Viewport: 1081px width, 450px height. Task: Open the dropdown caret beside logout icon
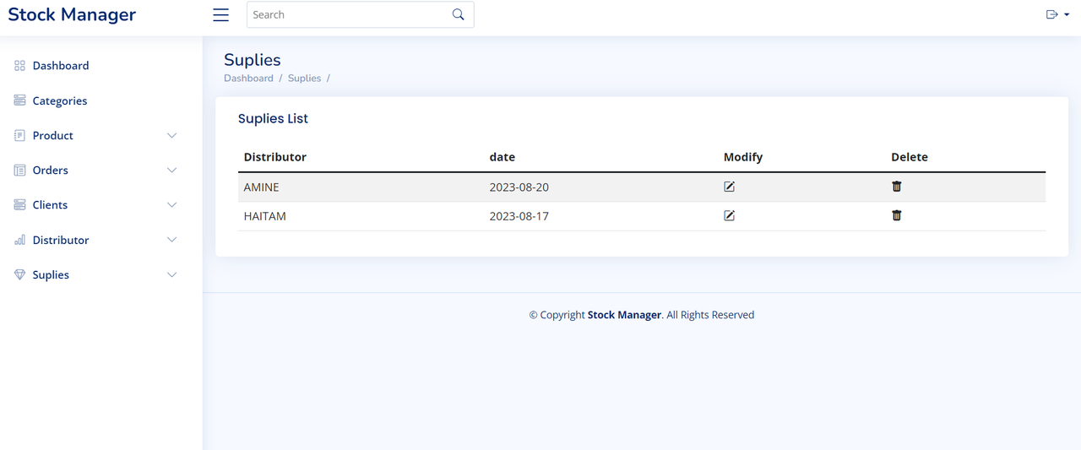[1067, 15]
